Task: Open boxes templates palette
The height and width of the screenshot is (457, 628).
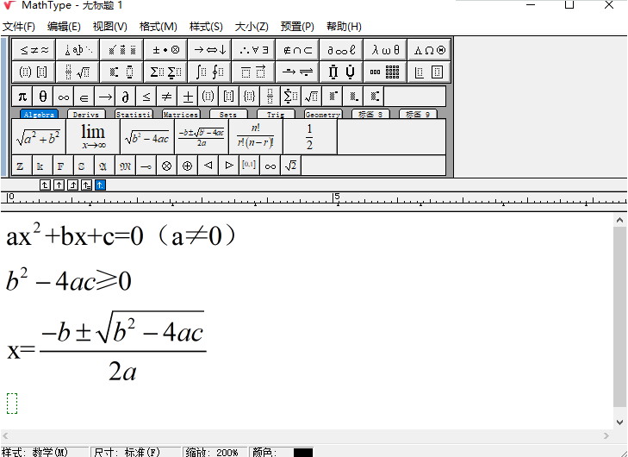Action: pos(429,72)
